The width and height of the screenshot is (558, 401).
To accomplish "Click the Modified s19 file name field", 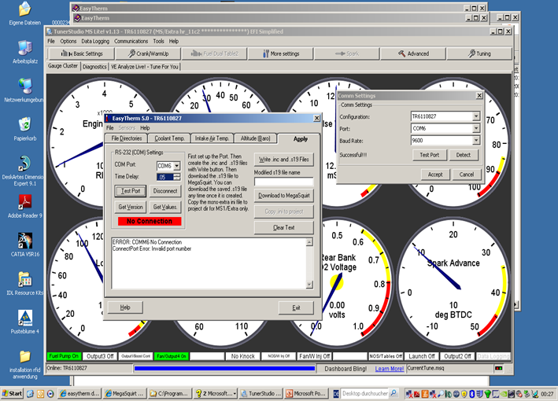I will [x=283, y=182].
